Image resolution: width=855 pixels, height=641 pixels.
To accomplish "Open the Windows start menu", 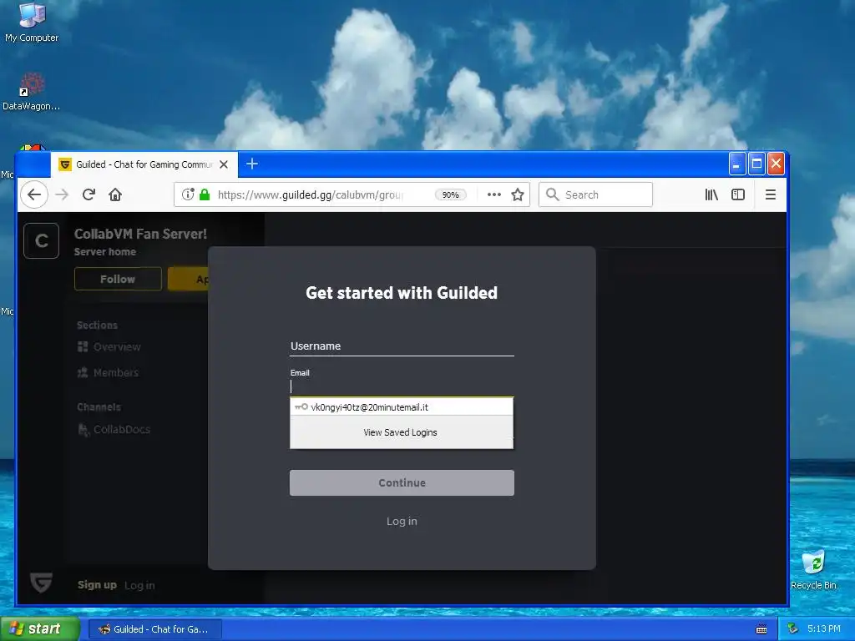I will click(40, 628).
